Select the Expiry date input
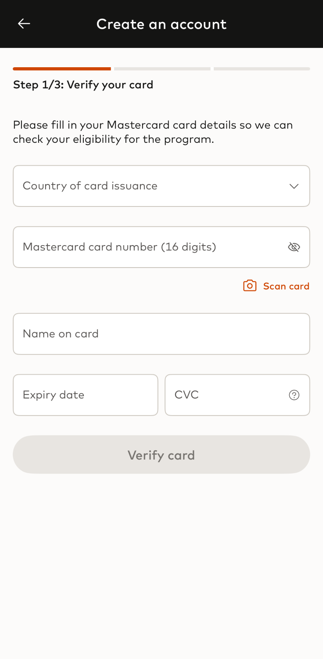Screen dimensions: 323x659 [x=86, y=395]
